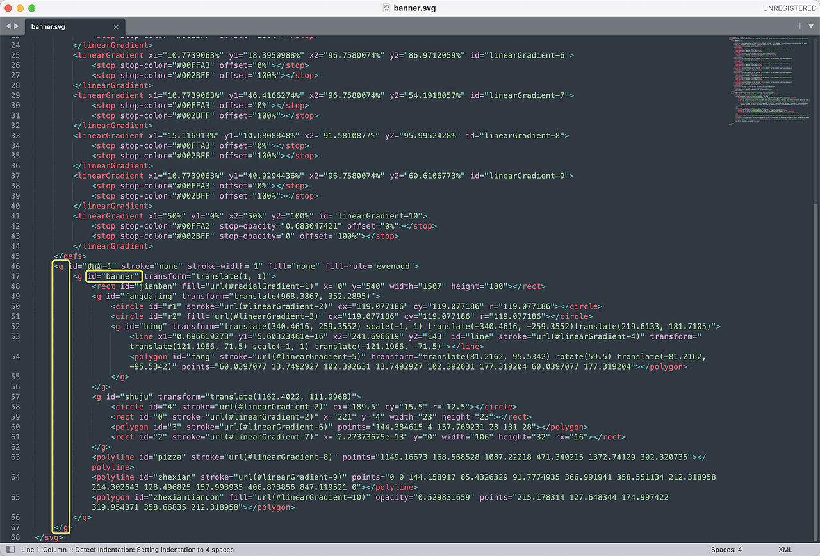The image size is (820, 556).
Task: Close the banner.svg tab
Action: [x=116, y=27]
